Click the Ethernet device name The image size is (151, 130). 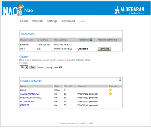[24, 45]
